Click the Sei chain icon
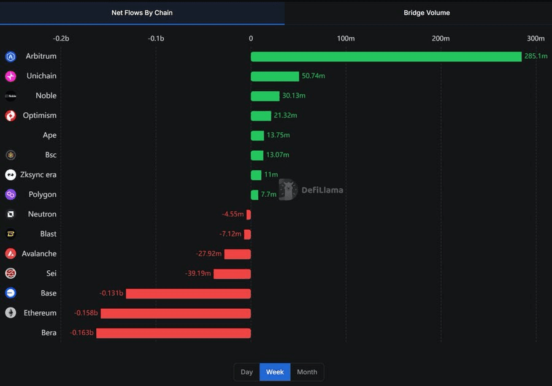 click(x=10, y=274)
